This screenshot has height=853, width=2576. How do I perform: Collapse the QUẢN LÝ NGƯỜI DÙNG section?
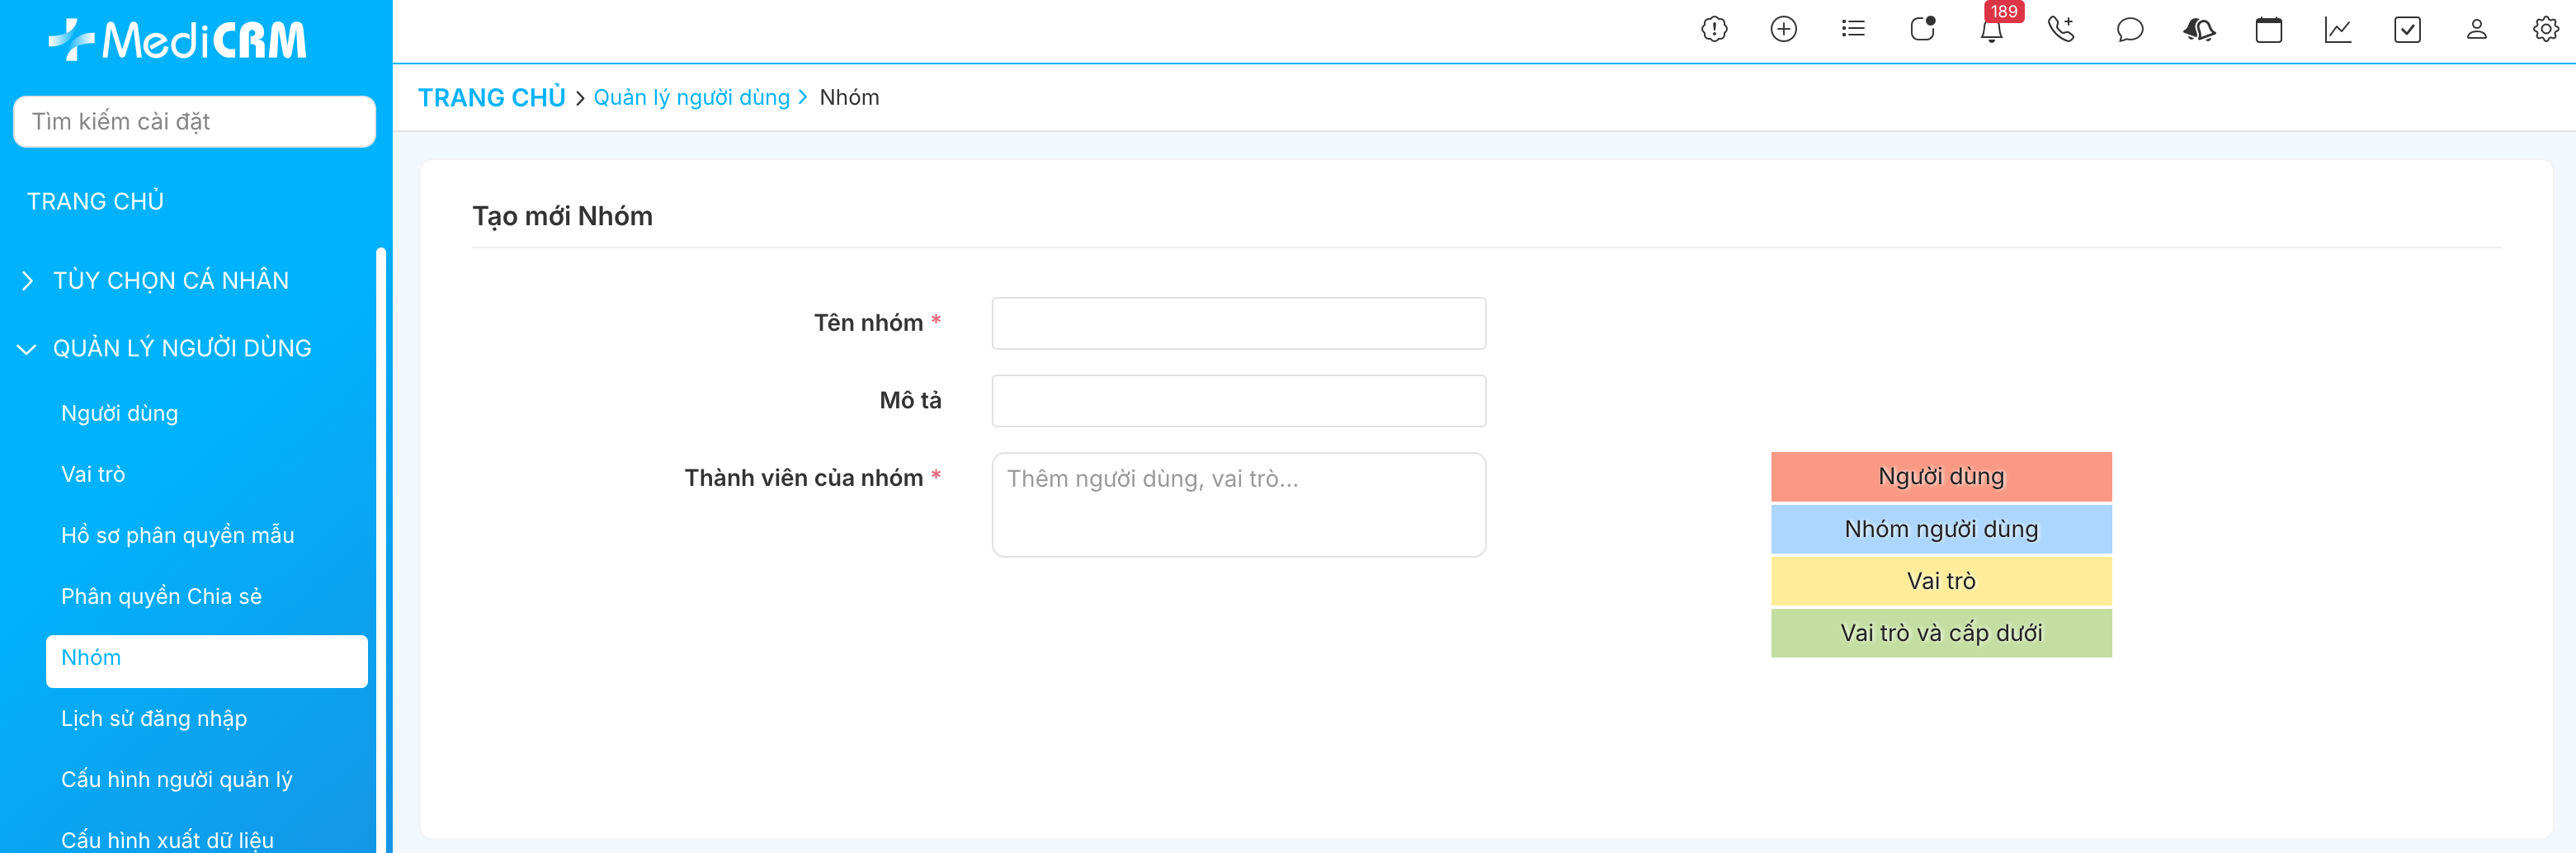[x=181, y=349]
